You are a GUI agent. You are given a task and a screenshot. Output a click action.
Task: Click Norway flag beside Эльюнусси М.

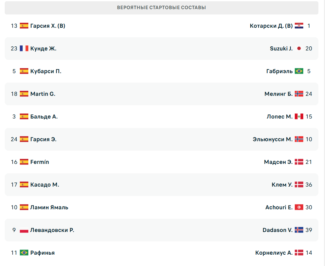click(299, 139)
